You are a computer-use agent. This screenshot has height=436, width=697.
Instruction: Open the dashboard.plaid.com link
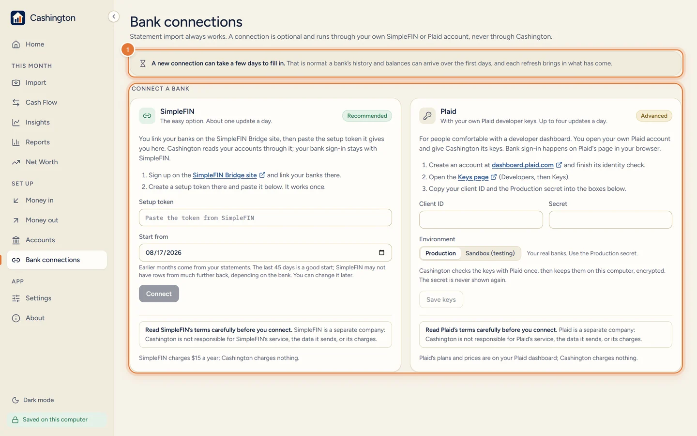[x=523, y=165]
